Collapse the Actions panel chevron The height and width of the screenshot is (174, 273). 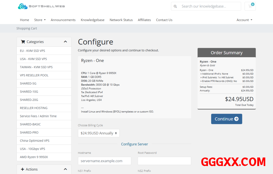click(65, 169)
